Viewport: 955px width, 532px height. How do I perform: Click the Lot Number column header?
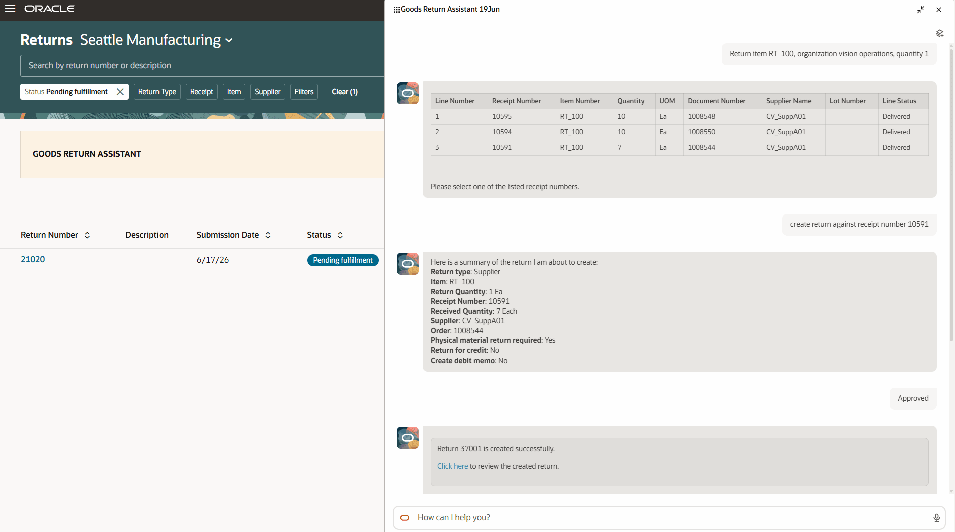[x=852, y=101]
